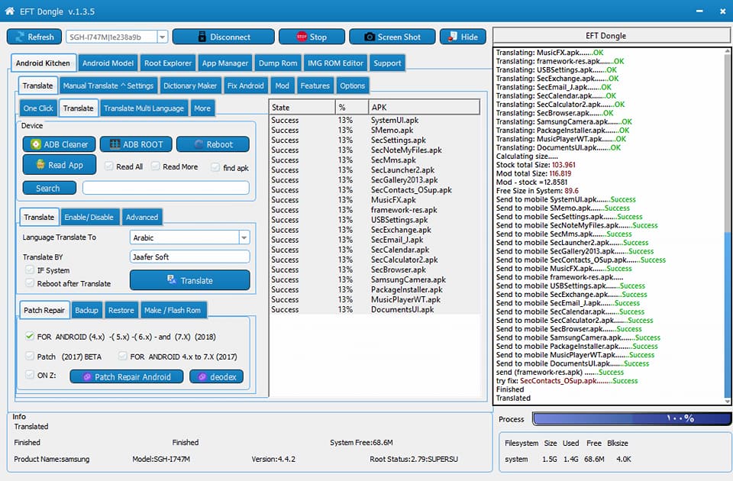Select the One Click tab

[x=38, y=108]
